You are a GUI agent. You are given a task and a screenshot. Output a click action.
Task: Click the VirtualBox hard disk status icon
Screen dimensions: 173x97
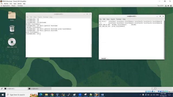[x=146, y=91]
